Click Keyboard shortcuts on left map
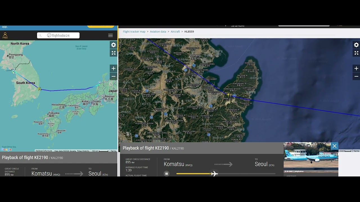Image resolution: width=360 pixels, height=202 pixels. [44, 151]
